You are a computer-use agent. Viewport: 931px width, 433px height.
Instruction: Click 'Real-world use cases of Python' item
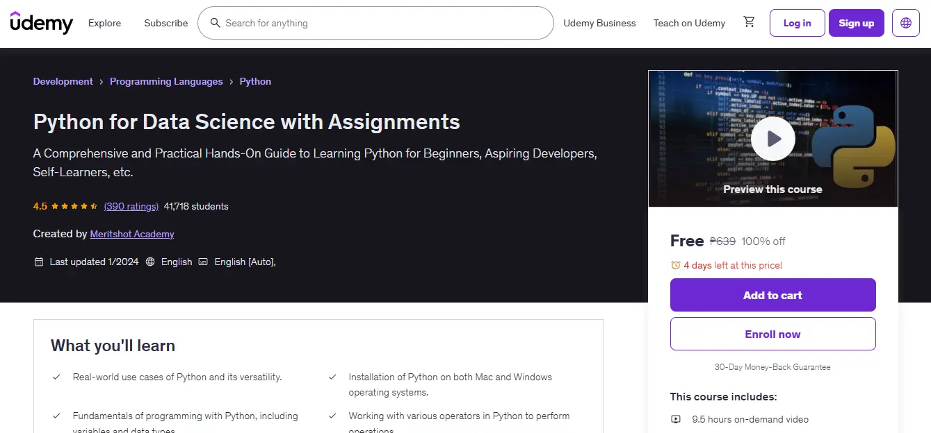[177, 377]
